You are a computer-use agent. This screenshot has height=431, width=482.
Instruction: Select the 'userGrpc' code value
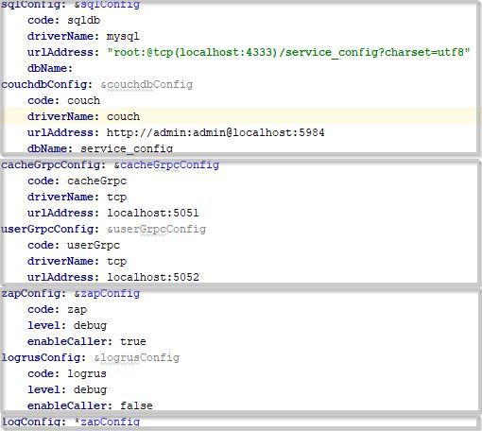pyautogui.click(x=94, y=245)
